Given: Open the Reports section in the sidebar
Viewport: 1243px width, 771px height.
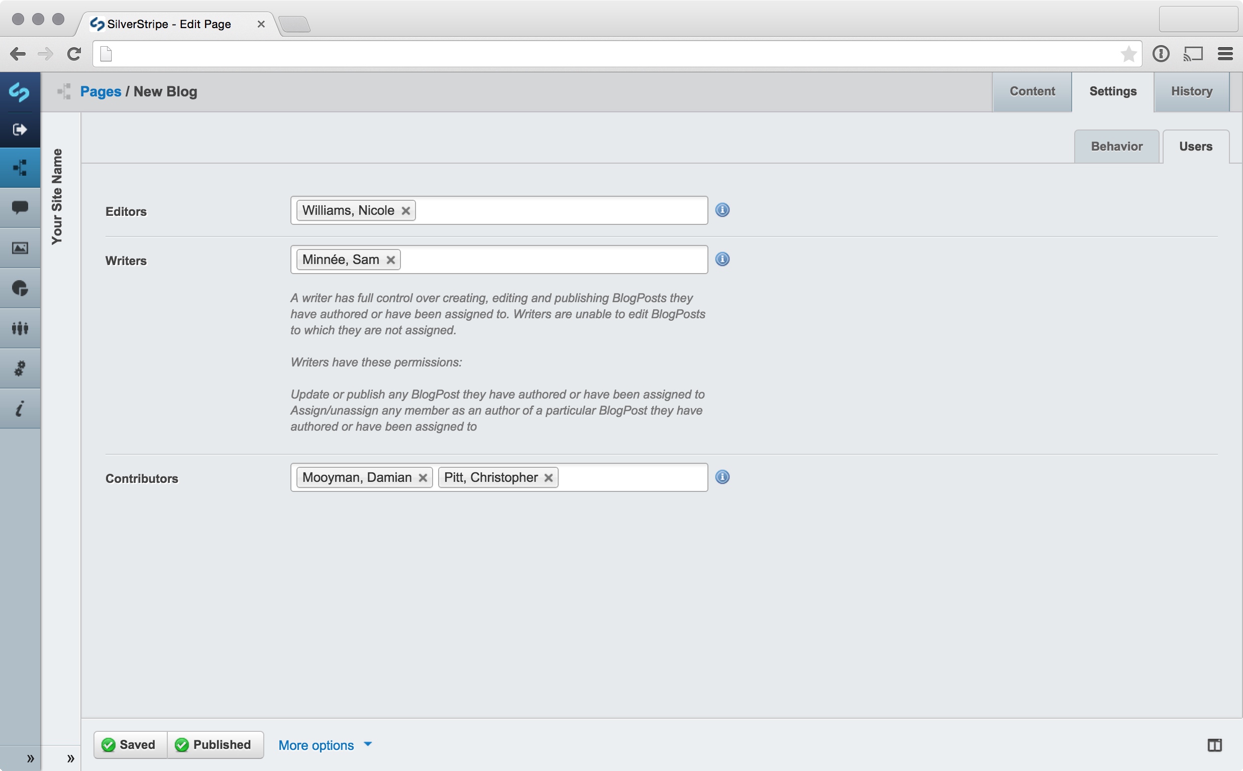Looking at the screenshot, I should click(x=21, y=288).
